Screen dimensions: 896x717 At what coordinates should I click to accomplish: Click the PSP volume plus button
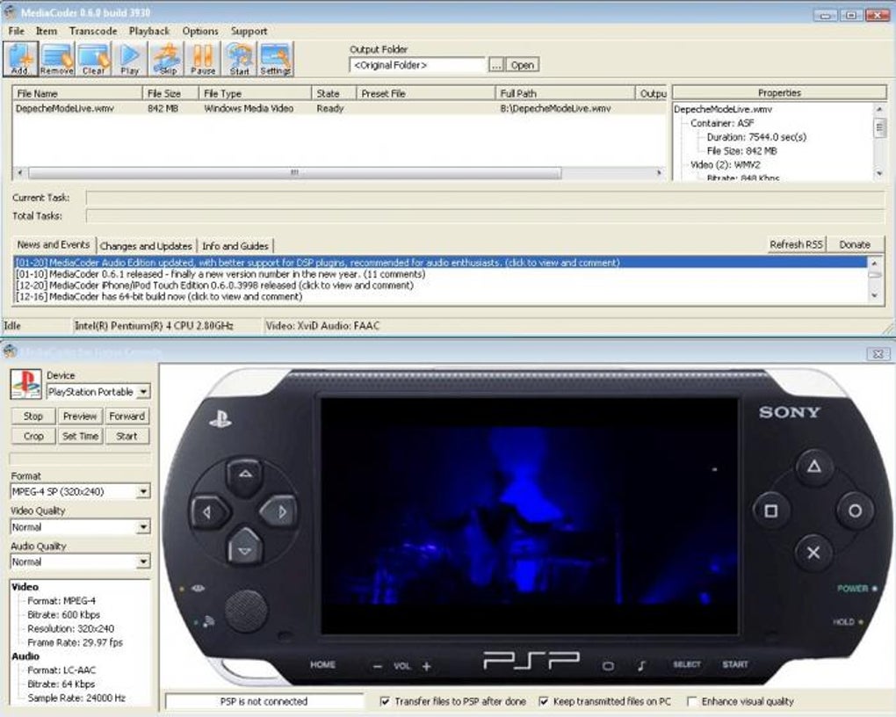tap(427, 667)
